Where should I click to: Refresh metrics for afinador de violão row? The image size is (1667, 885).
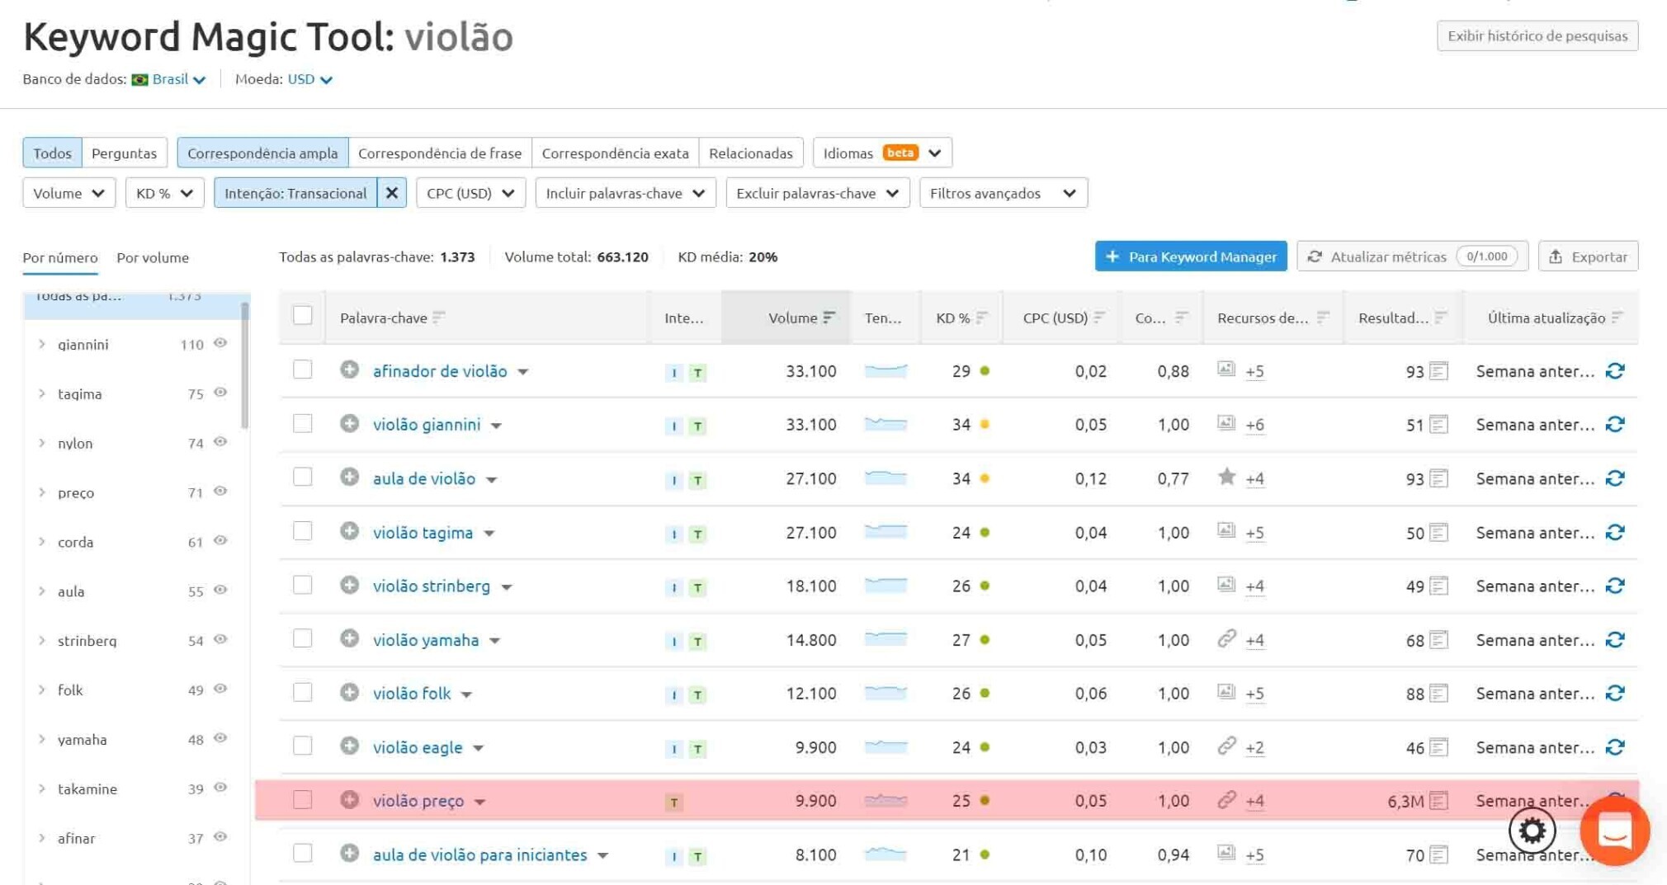1615,371
